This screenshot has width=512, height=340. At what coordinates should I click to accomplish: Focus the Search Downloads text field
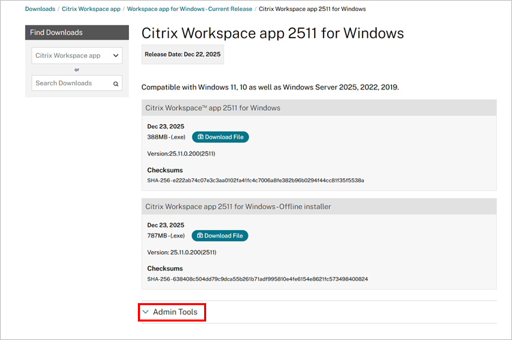(x=70, y=83)
